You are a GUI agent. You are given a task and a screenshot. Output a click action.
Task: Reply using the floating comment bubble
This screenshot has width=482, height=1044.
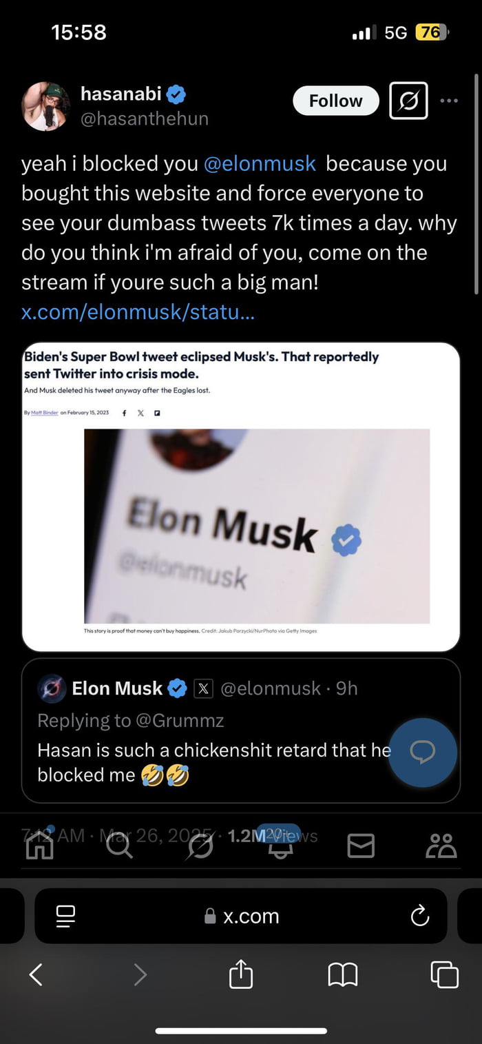coord(422,753)
